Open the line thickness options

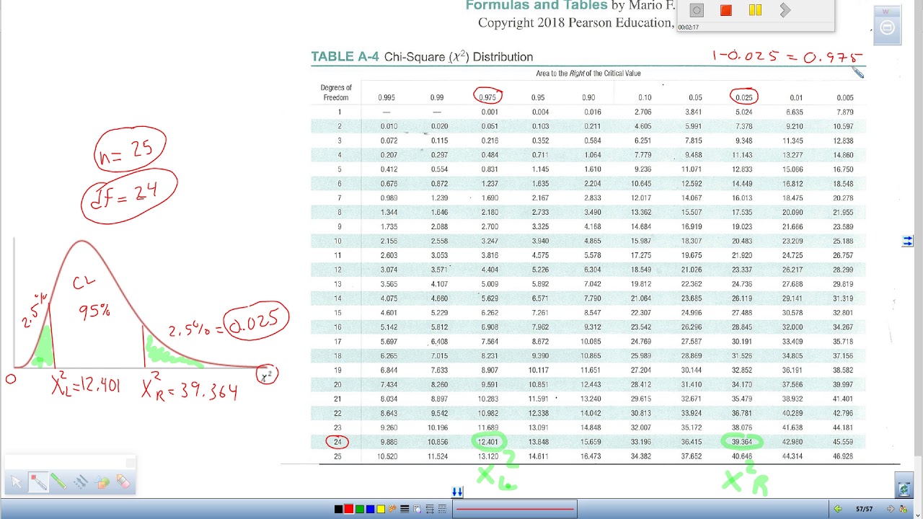coord(405,509)
